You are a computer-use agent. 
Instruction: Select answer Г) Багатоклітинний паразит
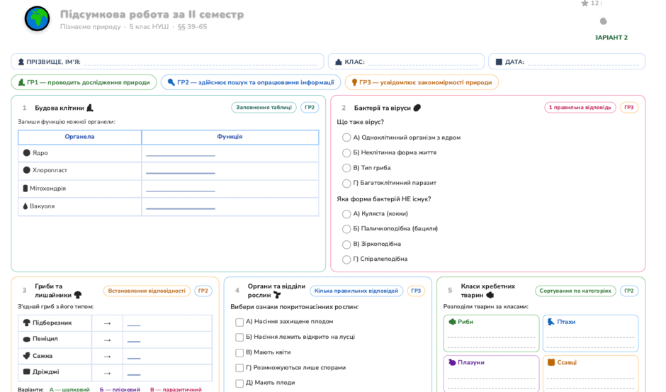point(346,184)
